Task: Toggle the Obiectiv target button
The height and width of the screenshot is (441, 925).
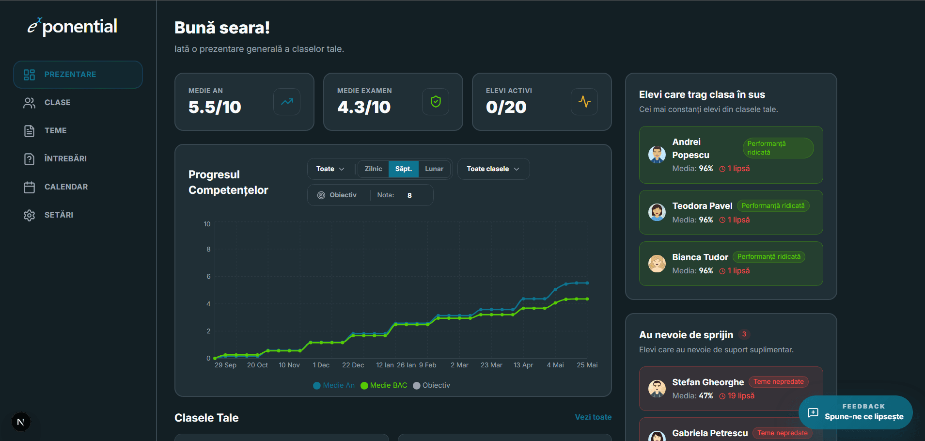Action: (337, 195)
